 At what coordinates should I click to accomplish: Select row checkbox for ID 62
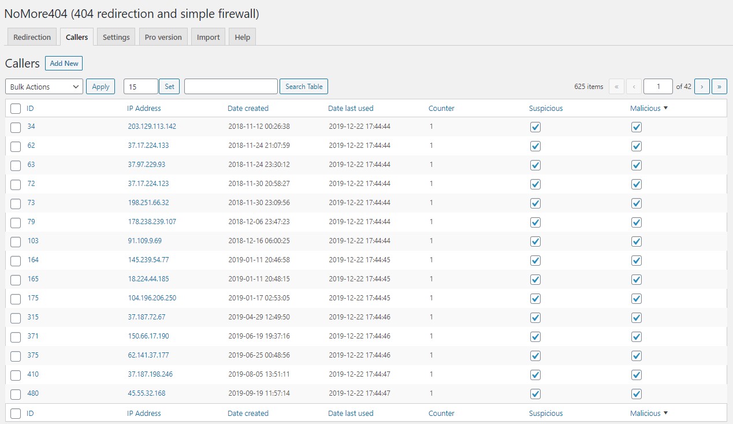click(x=16, y=146)
